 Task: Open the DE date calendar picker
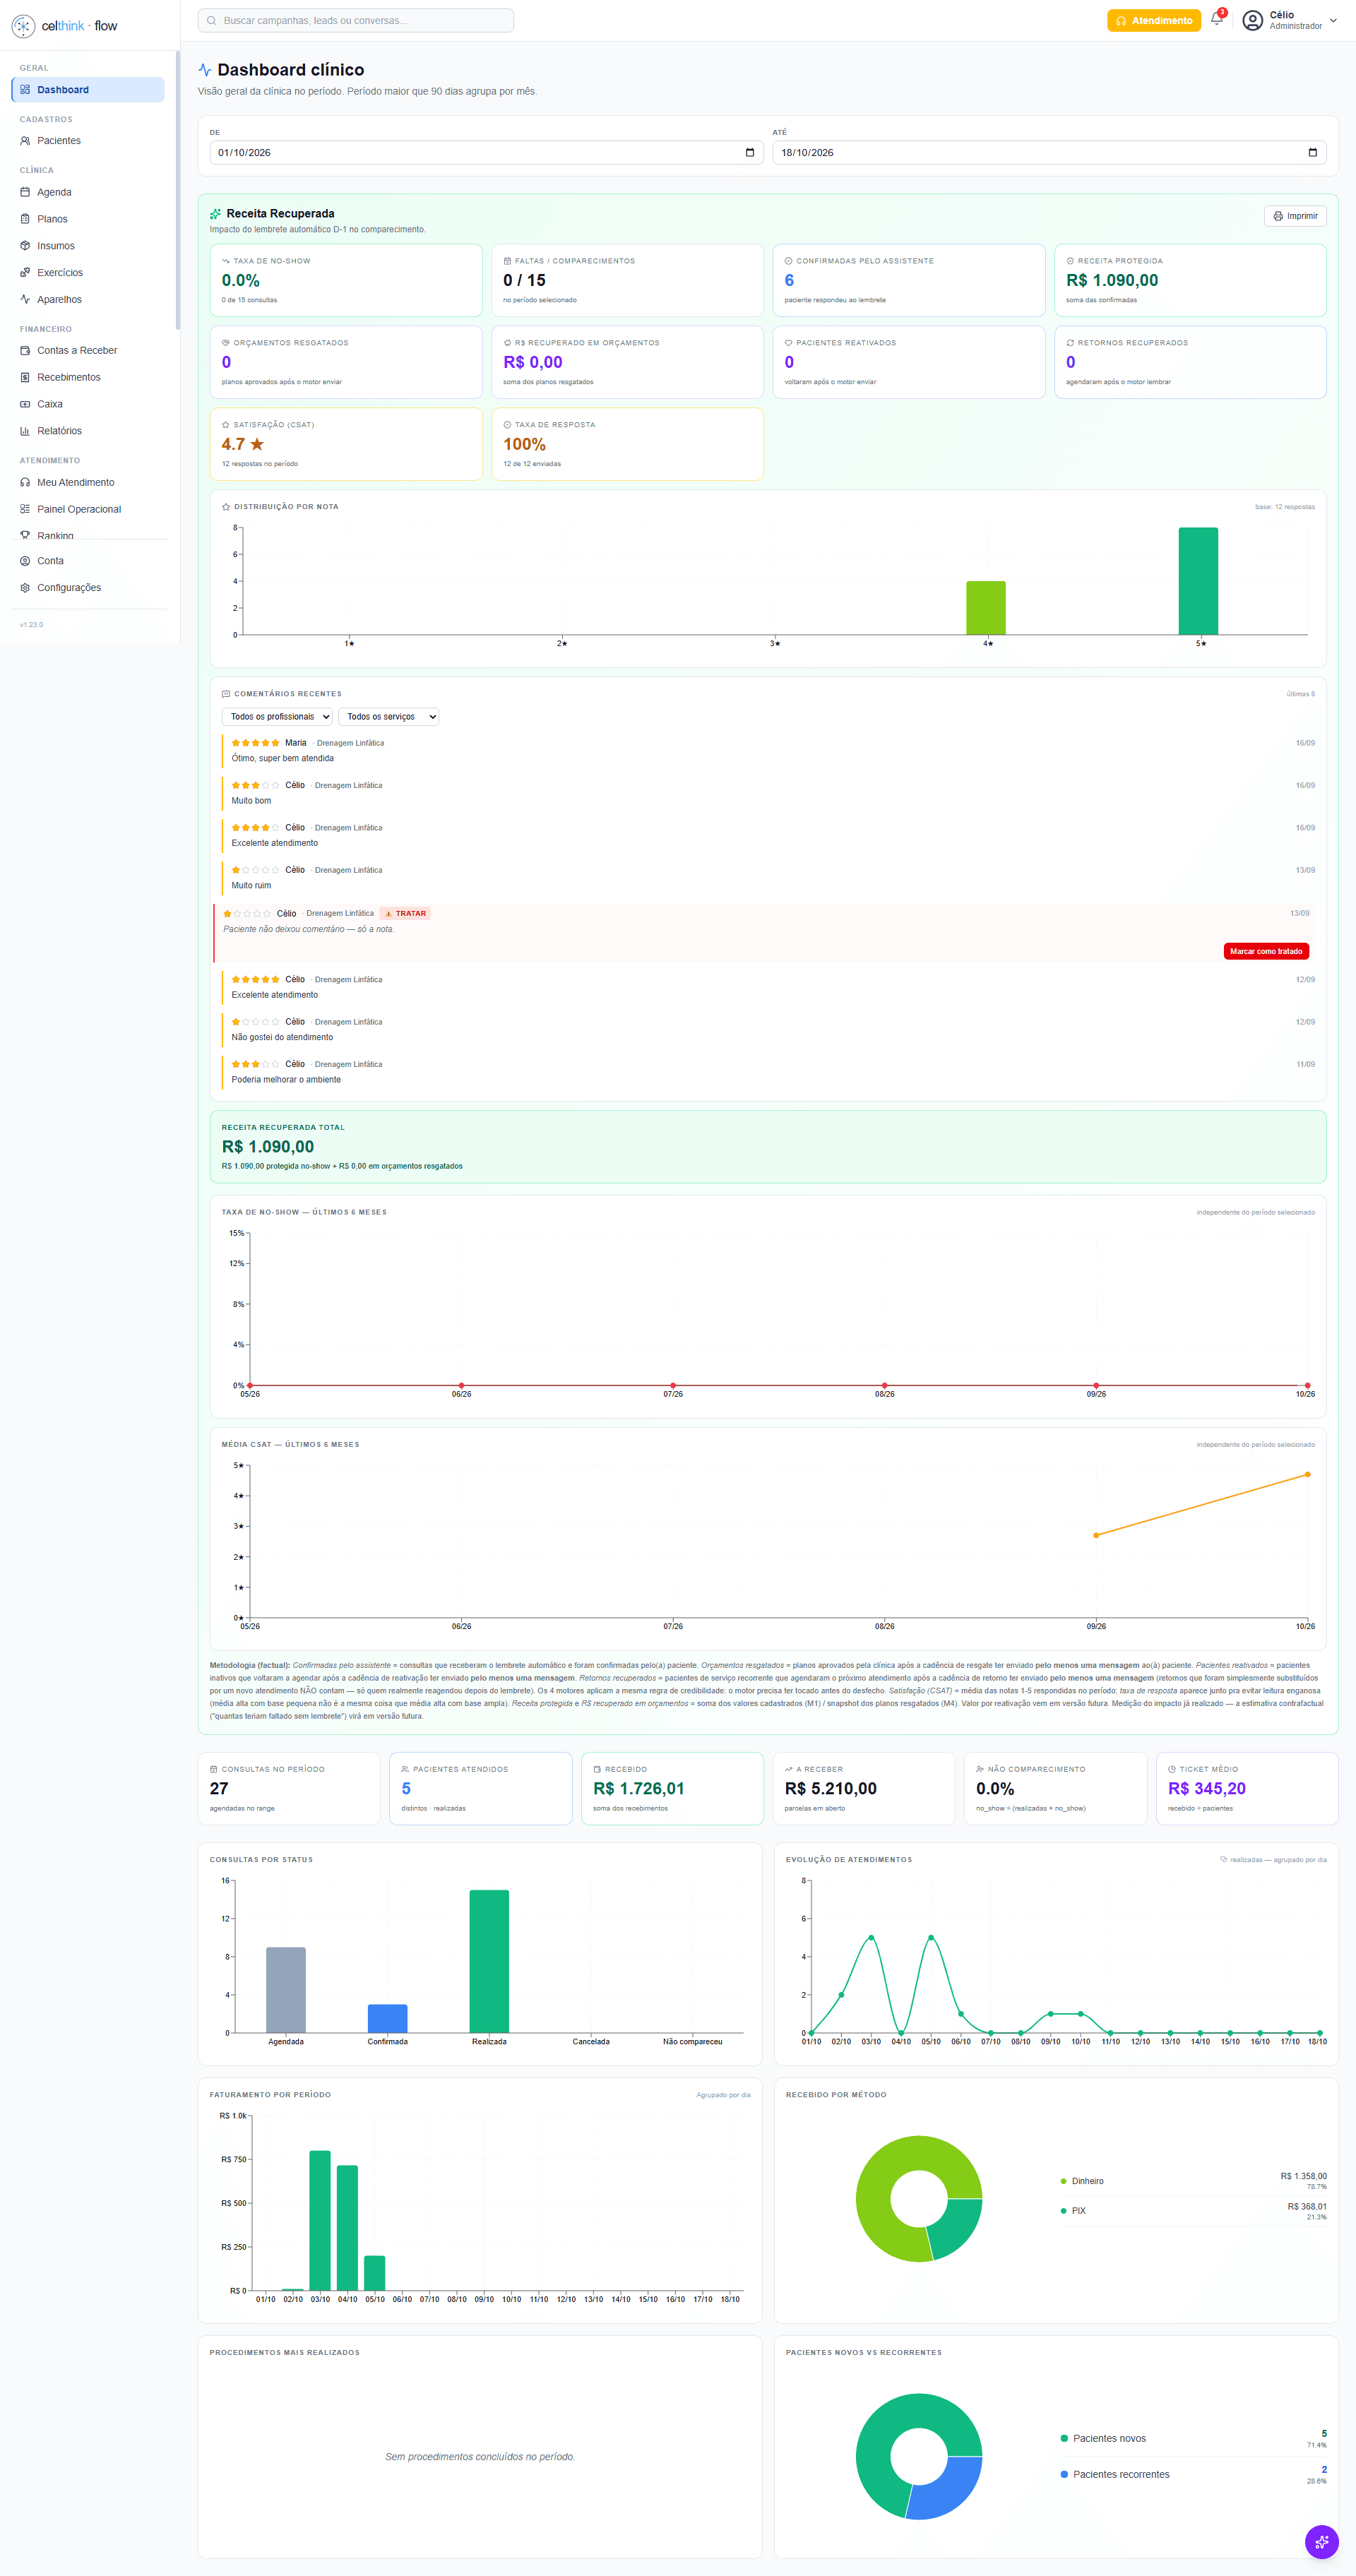coord(750,153)
